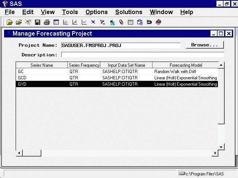Image resolution: width=238 pixels, height=178 pixels.
Task: Click the blue X delete toolbar icon
Action: pos(93,22)
